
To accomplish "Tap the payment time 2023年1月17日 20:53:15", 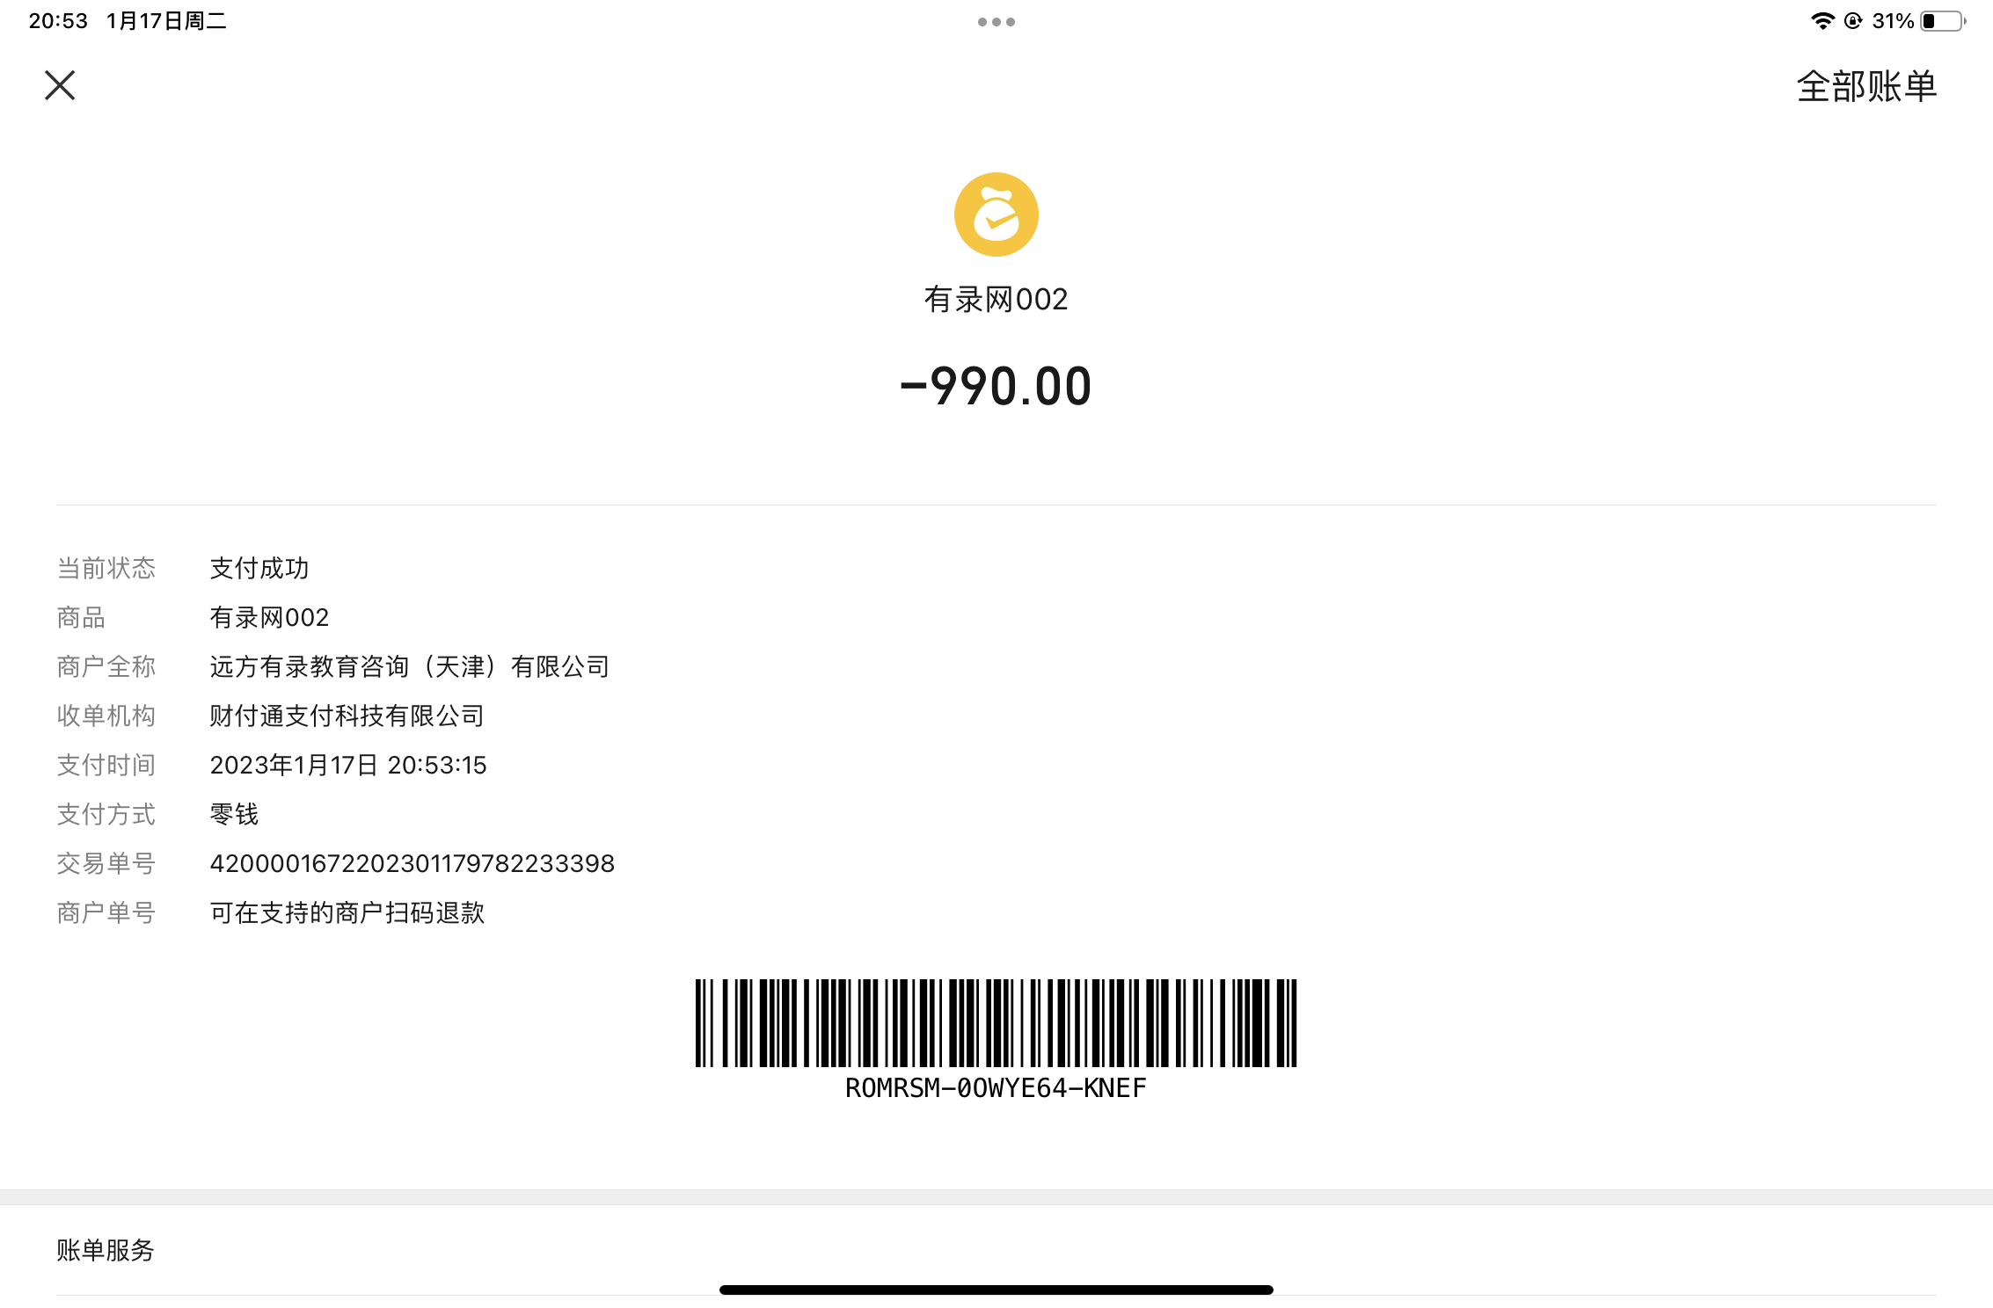I will point(347,765).
